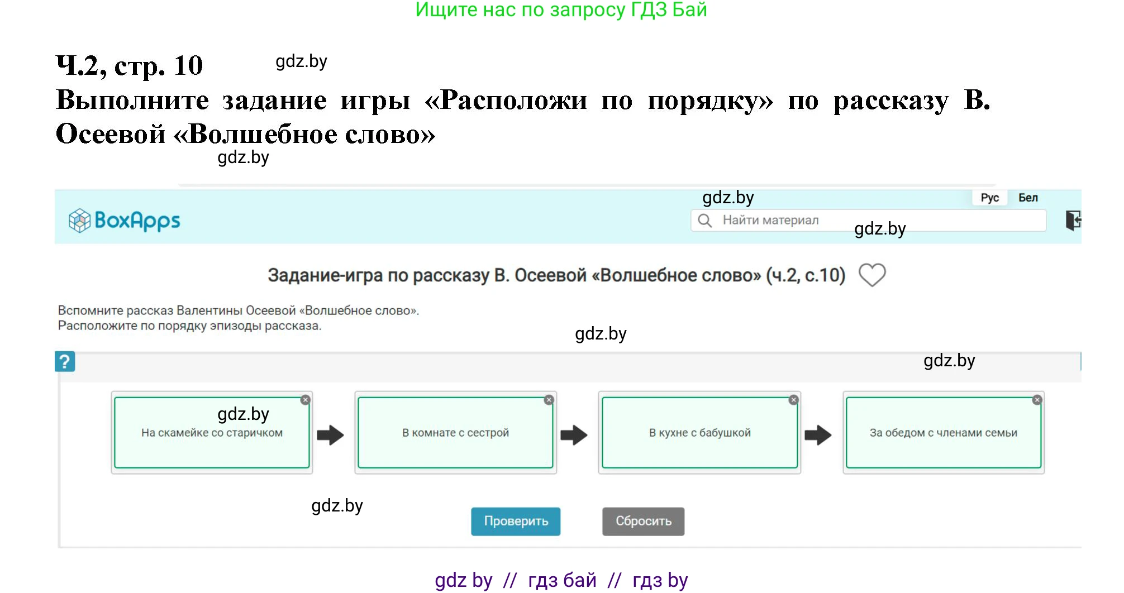This screenshot has height=593, width=1124.
Task: Open the help question mark icon
Action: pos(66,361)
